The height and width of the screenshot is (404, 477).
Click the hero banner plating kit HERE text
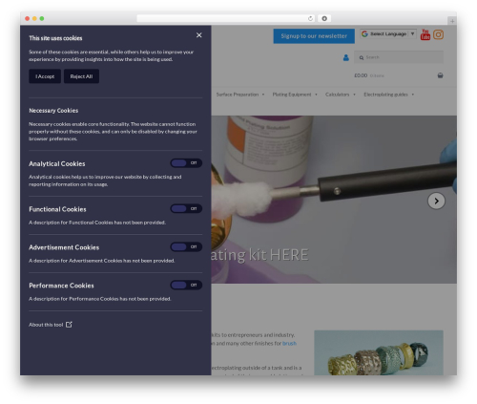click(259, 255)
